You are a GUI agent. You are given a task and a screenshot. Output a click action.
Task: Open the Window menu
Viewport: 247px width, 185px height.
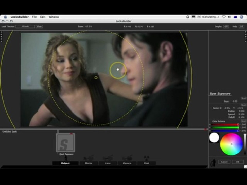click(54, 17)
